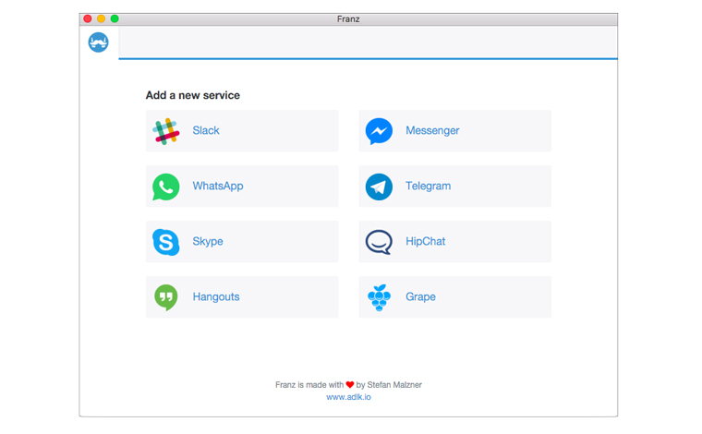Screen dimensions: 702x434
Task: Select the Messenger lightning bubble icon
Action: 379,131
